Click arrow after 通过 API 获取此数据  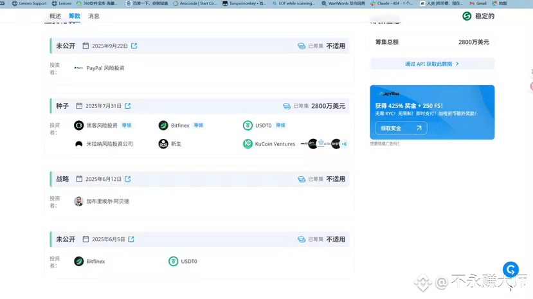click(x=457, y=64)
